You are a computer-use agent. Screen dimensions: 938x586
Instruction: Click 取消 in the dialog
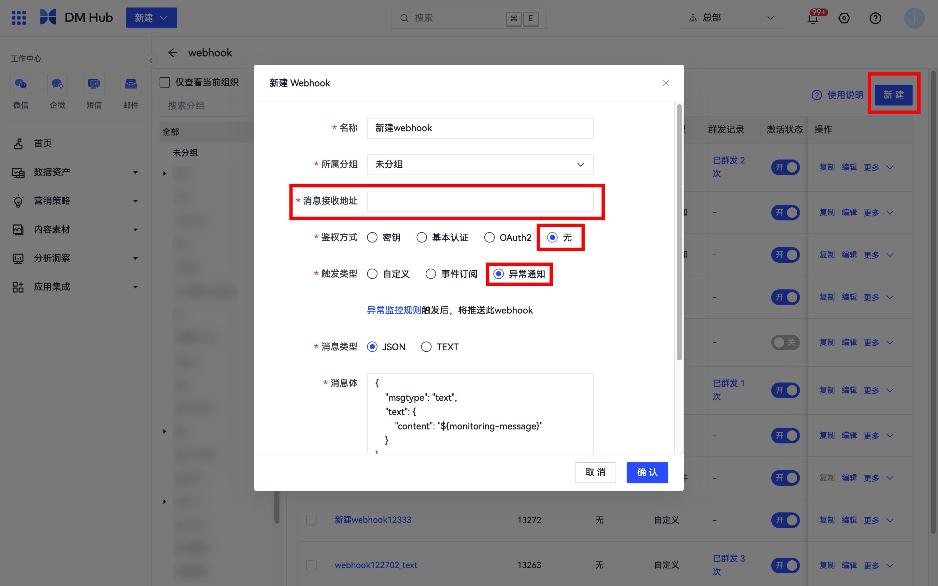click(x=595, y=472)
